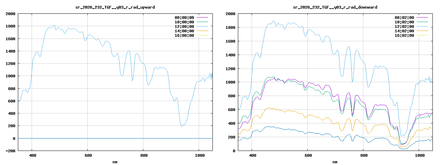Click the 800 y-axis tick of the upward plot

click(12, 89)
